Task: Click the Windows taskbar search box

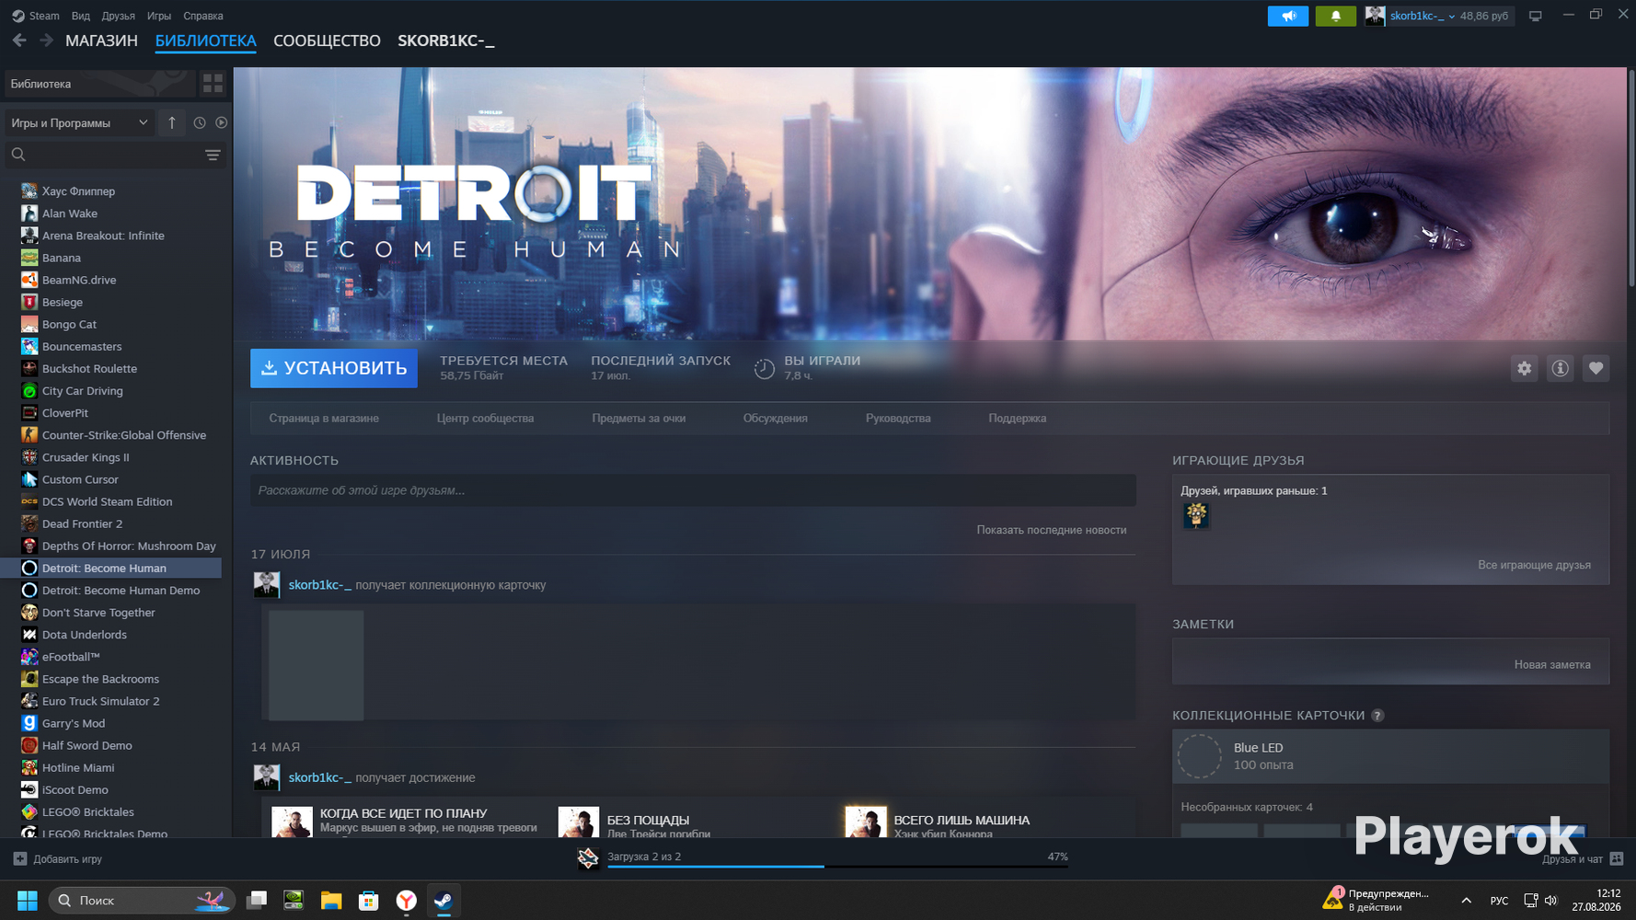Action: (x=142, y=901)
